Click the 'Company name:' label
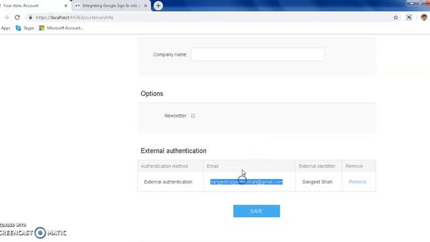Image resolution: width=430 pixels, height=242 pixels. (170, 54)
